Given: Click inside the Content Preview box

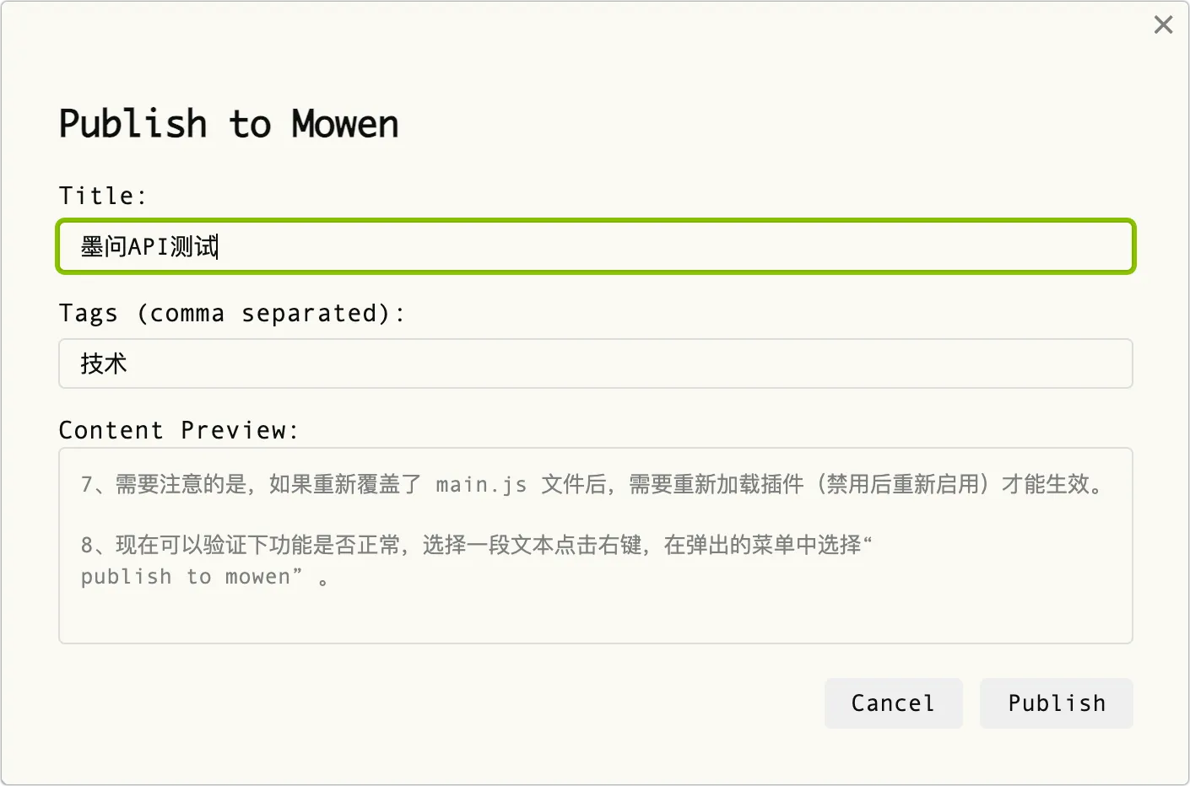Looking at the screenshot, I should (596, 546).
